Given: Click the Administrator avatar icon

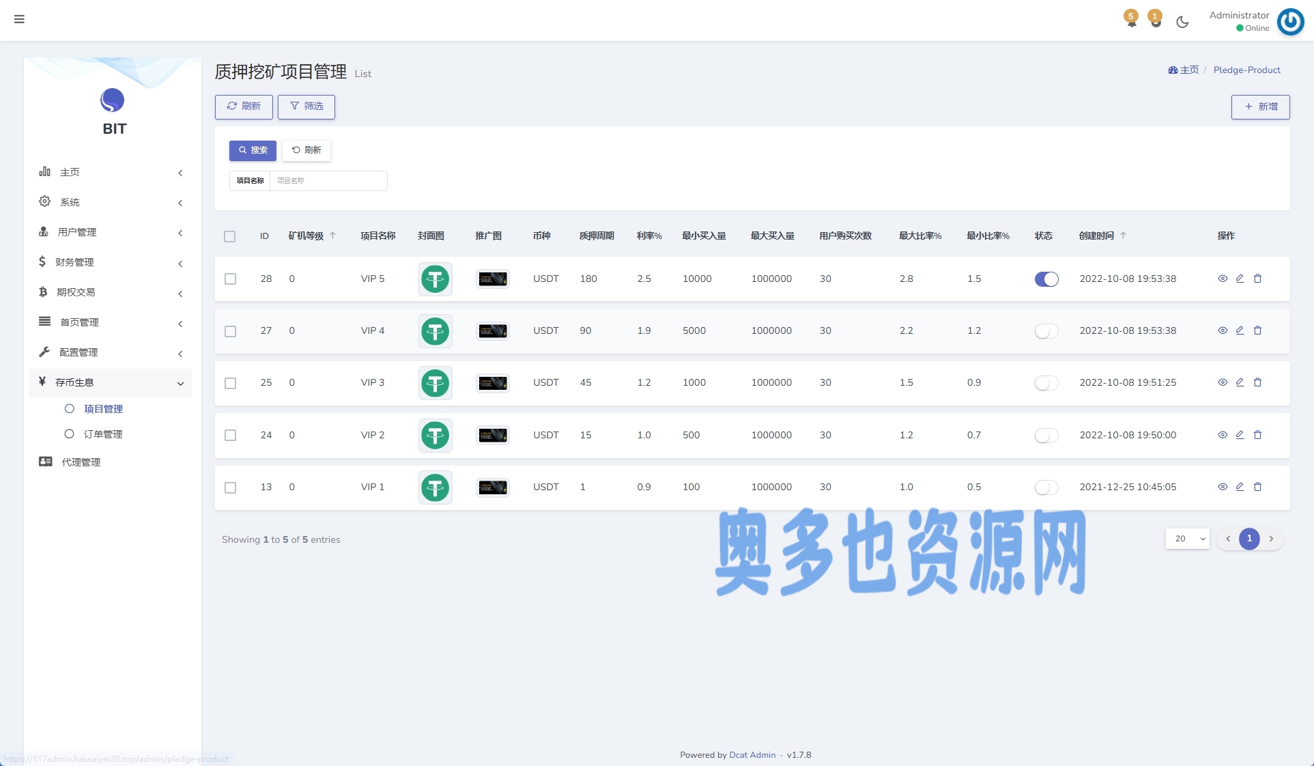Looking at the screenshot, I should click(x=1290, y=21).
